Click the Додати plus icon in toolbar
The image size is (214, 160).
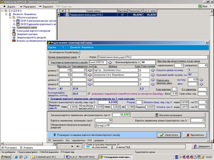point(4,6)
